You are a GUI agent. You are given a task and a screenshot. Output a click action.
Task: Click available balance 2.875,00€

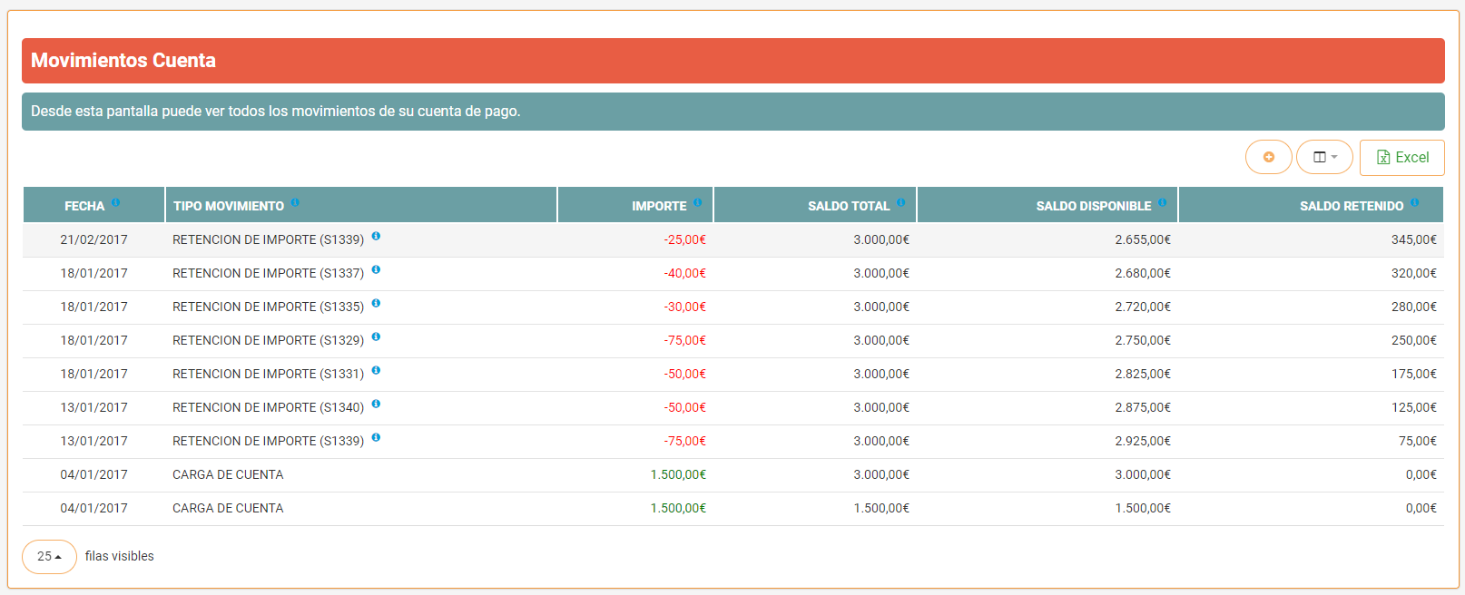click(1143, 407)
